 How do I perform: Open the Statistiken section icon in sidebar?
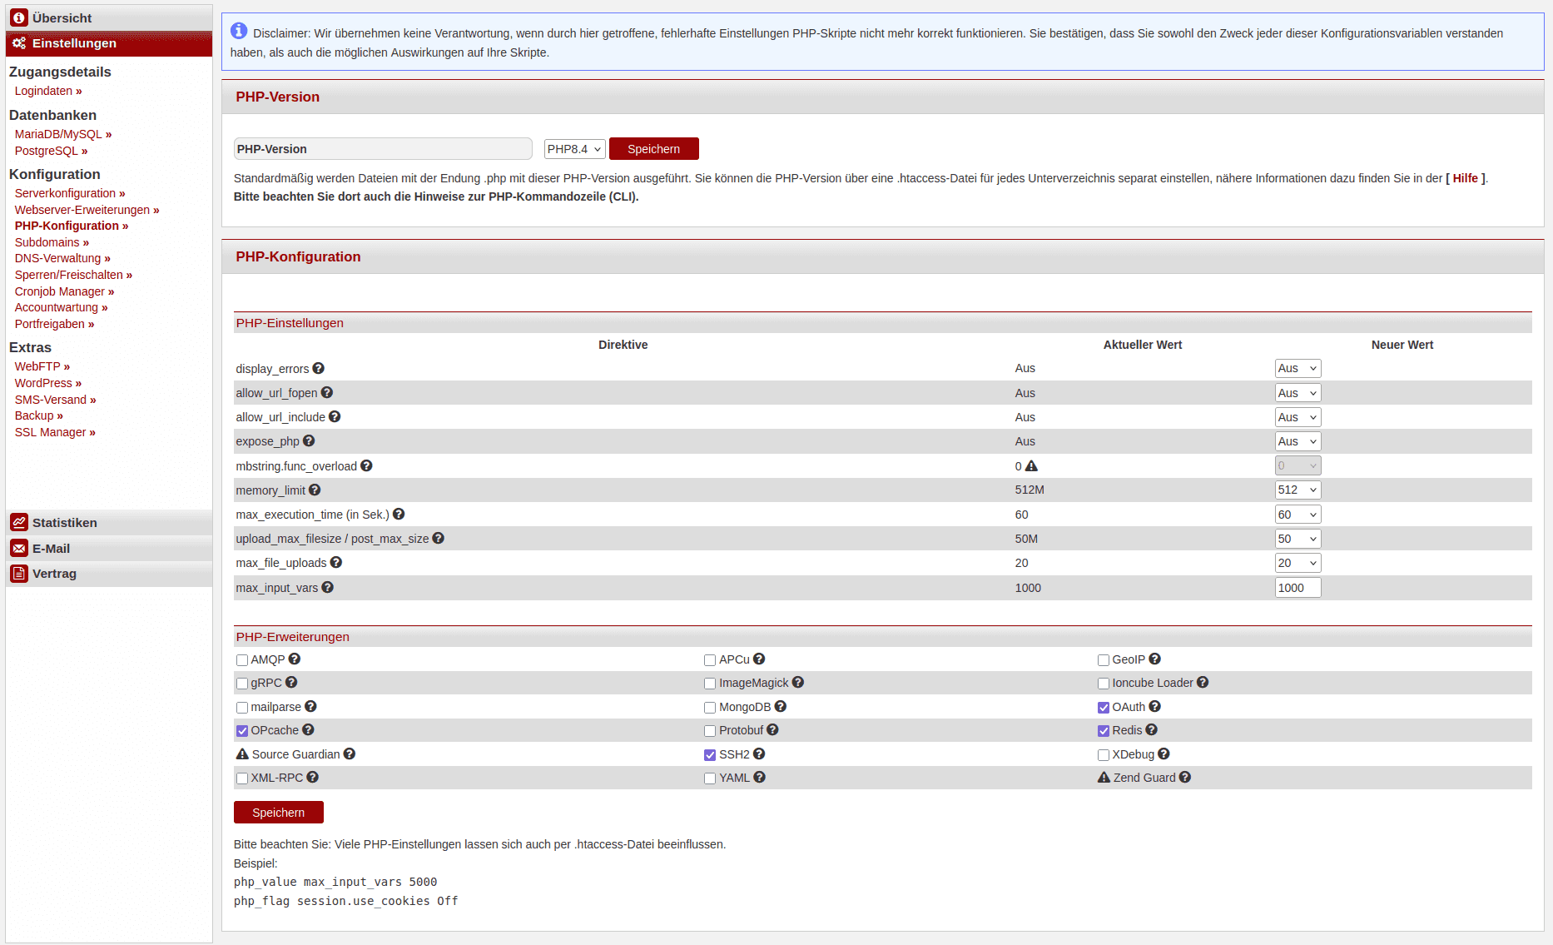pyautogui.click(x=19, y=523)
